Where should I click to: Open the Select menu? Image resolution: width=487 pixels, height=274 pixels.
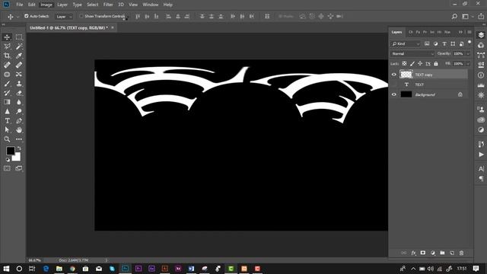(93, 5)
